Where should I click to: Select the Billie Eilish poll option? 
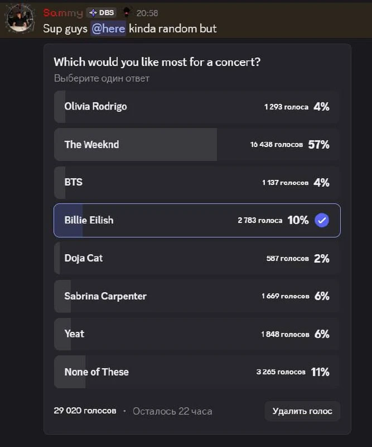pos(197,220)
